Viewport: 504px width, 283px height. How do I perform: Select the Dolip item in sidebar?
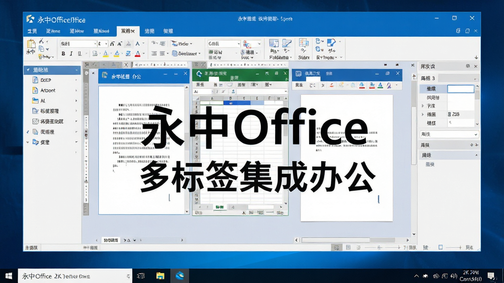pos(46,80)
